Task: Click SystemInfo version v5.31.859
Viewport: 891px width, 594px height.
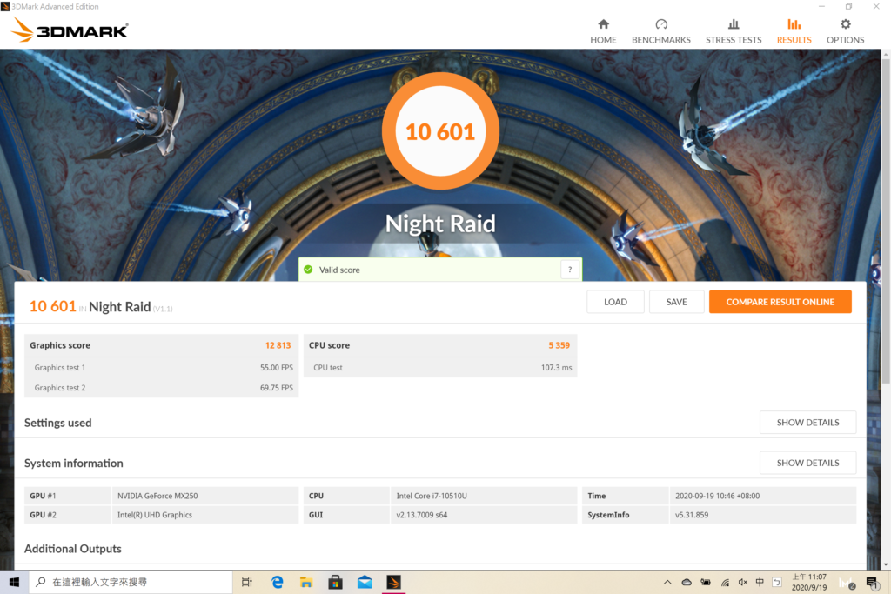Action: tap(692, 515)
